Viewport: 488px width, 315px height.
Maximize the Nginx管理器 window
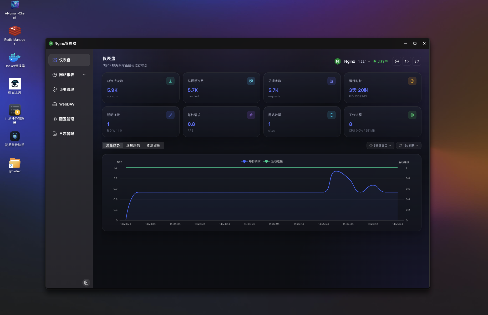tap(415, 43)
